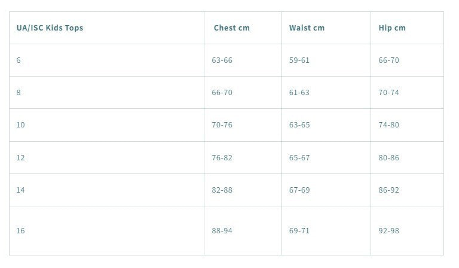
Task: Click the Hip cm column header
Action: pyautogui.click(x=392, y=28)
